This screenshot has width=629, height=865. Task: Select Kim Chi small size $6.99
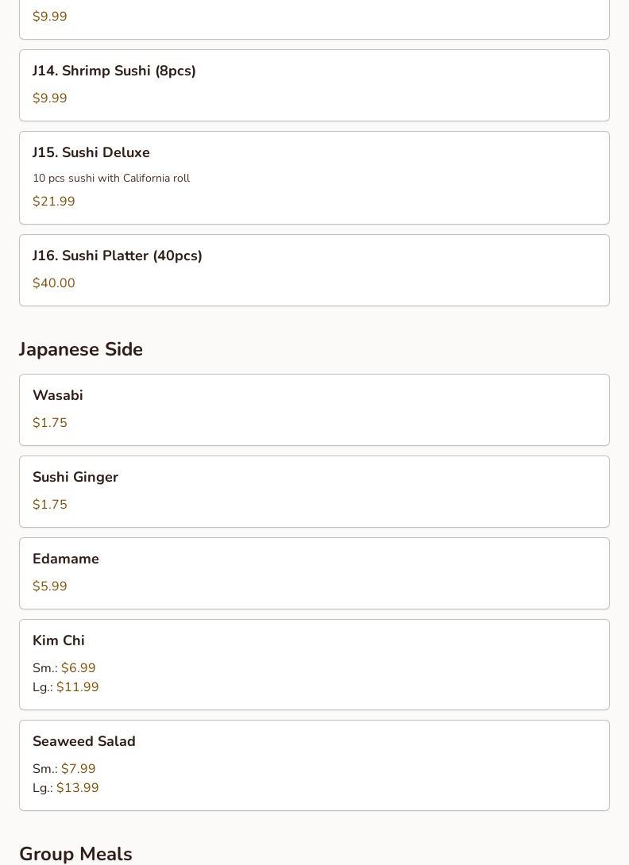(x=78, y=668)
